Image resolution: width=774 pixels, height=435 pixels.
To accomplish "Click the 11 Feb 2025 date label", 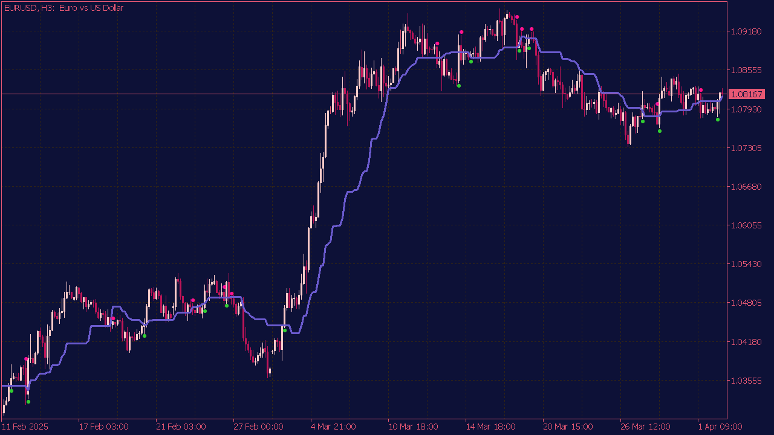I will (25, 427).
